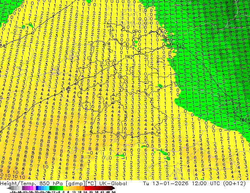Click the dark green legend swatch near -12
Screen dimensions: 250x193
pyautogui.click(x=51, y=188)
